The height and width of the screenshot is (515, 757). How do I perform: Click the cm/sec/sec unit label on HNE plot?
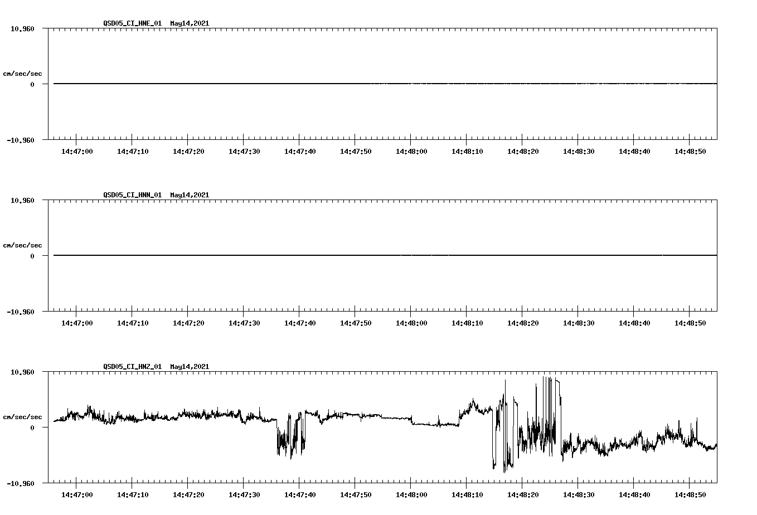pos(23,73)
